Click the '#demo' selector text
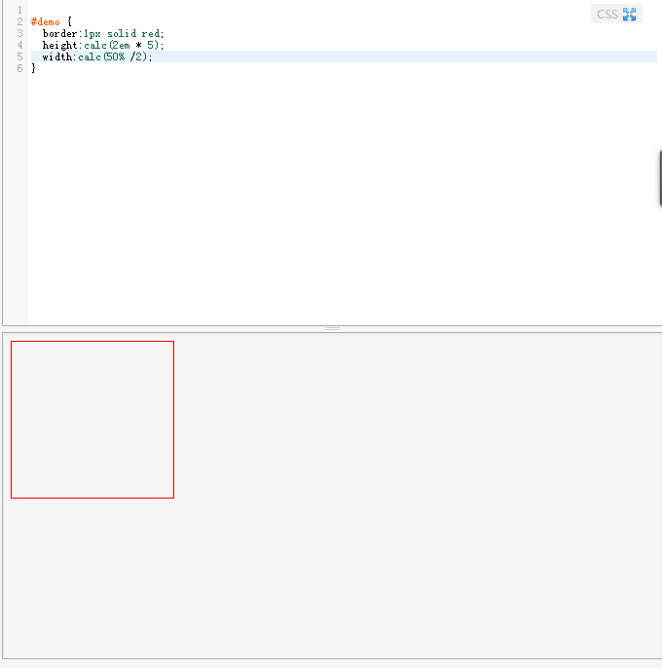The image size is (662, 668). (46, 21)
